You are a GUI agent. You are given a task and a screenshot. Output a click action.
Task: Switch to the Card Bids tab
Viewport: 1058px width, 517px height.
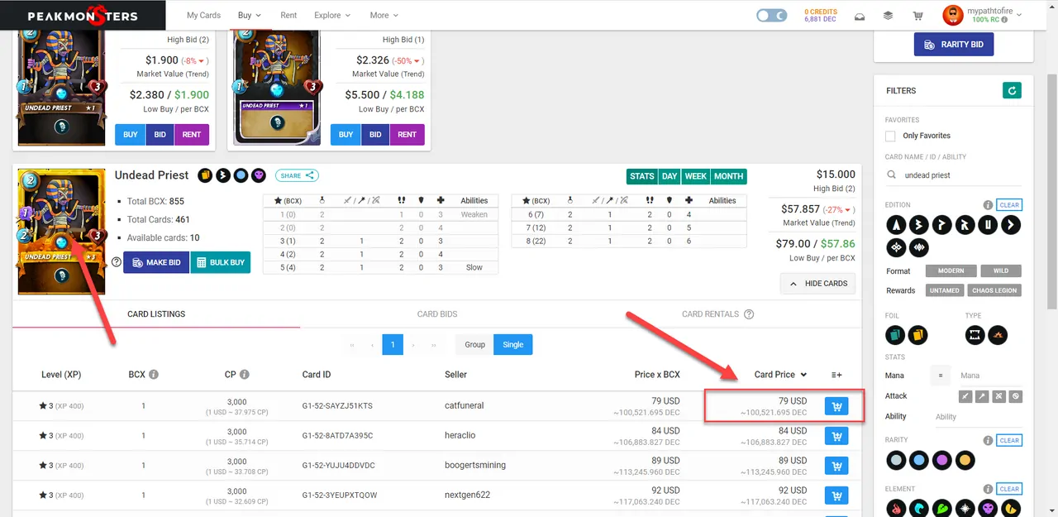pos(437,314)
